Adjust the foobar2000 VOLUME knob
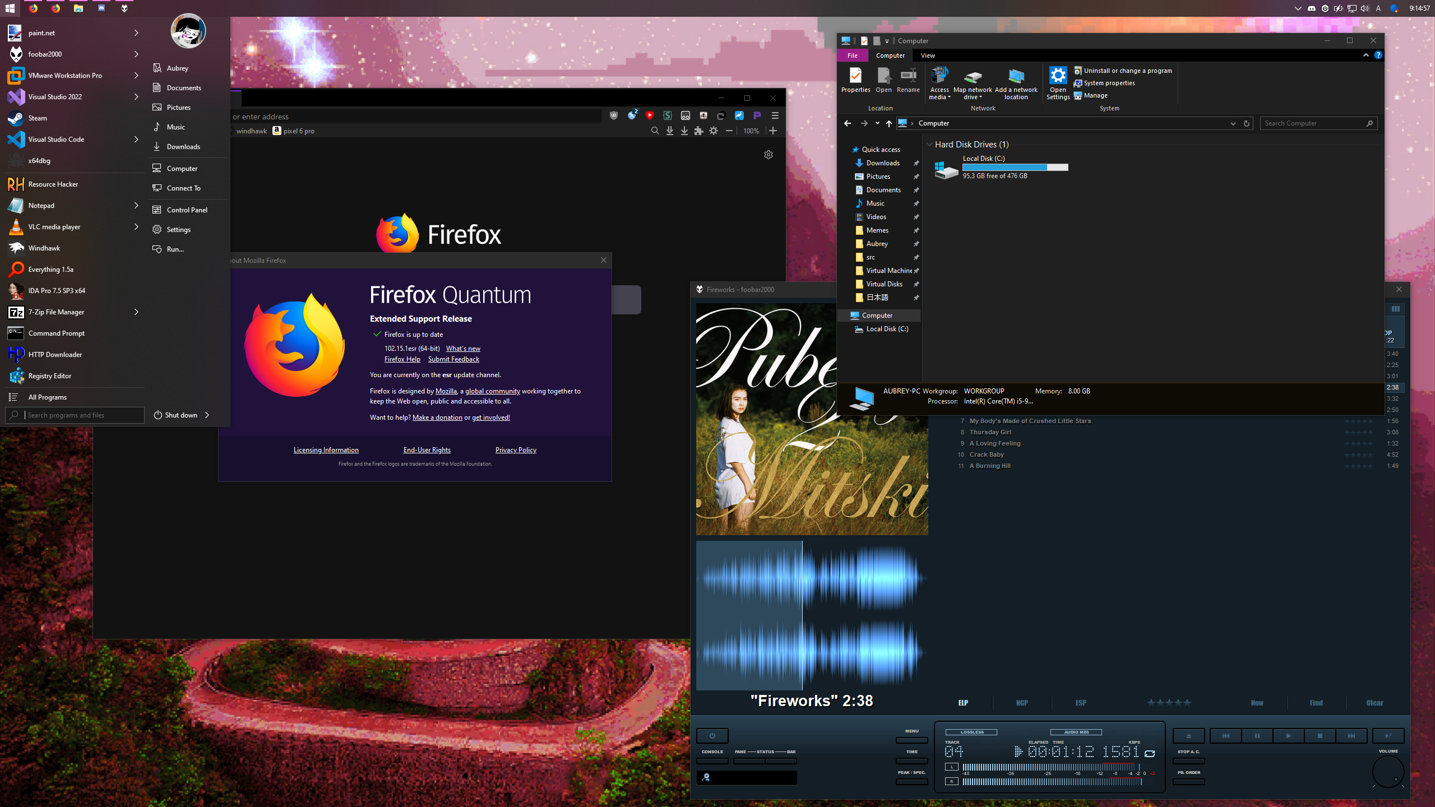1435x807 pixels. click(x=1388, y=772)
